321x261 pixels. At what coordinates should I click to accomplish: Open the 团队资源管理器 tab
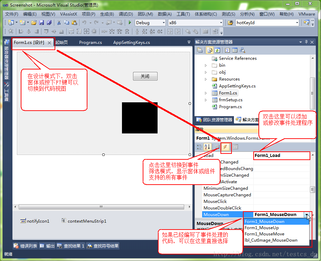(x=214, y=120)
